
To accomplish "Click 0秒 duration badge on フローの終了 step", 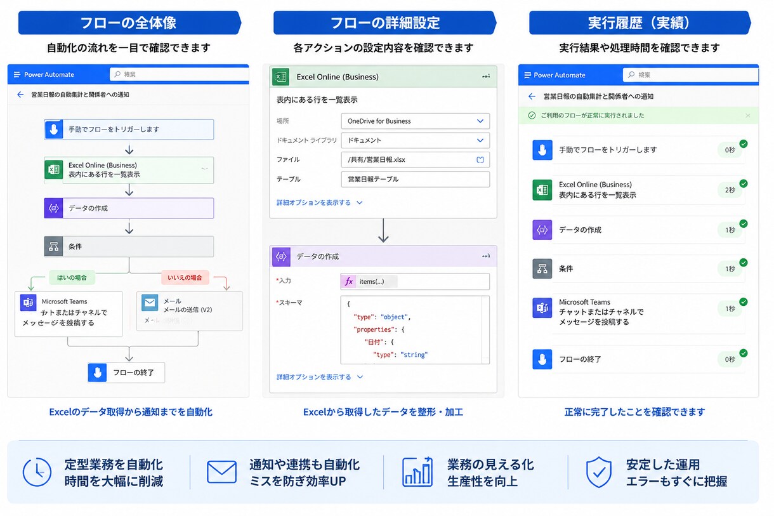I will click(x=730, y=359).
